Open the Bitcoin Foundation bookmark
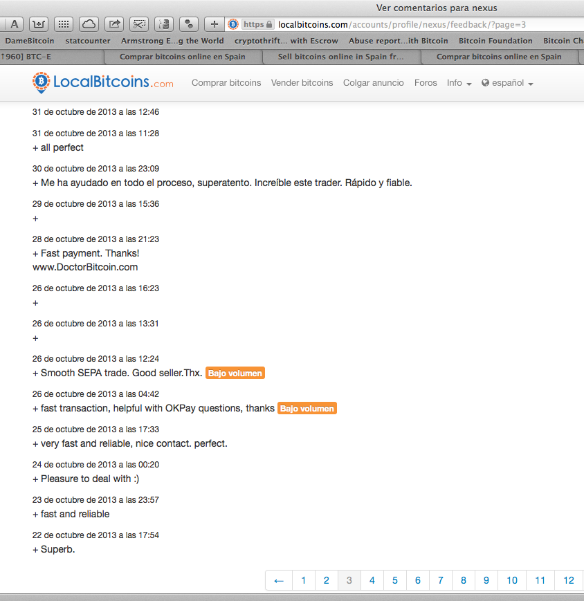Screen dimensions: 584x601 click(x=495, y=41)
